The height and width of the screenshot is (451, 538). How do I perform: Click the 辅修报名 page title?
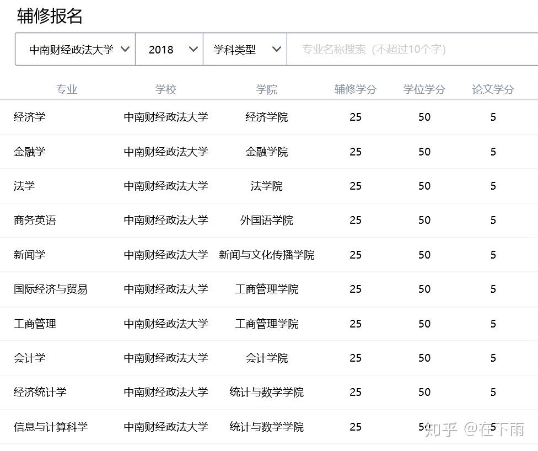coord(50,16)
